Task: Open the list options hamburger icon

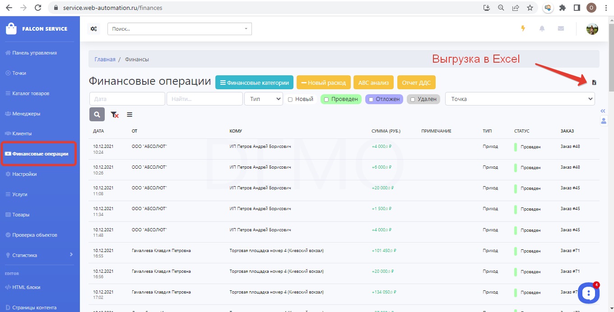Action: click(x=130, y=115)
